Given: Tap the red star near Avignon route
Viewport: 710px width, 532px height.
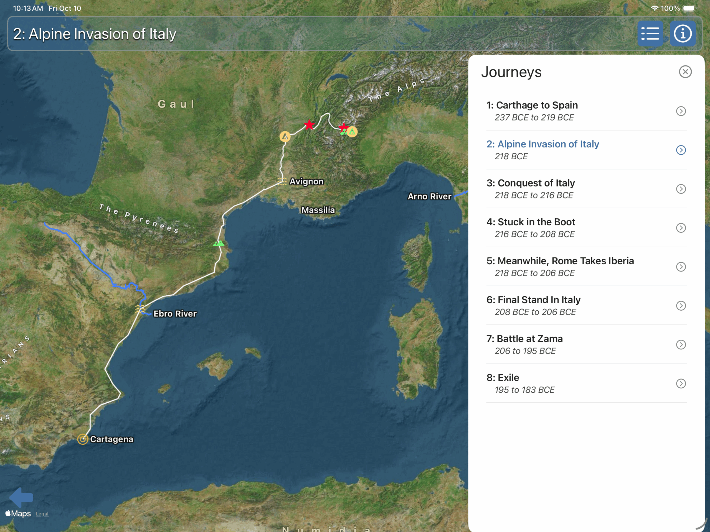Looking at the screenshot, I should pos(309,125).
